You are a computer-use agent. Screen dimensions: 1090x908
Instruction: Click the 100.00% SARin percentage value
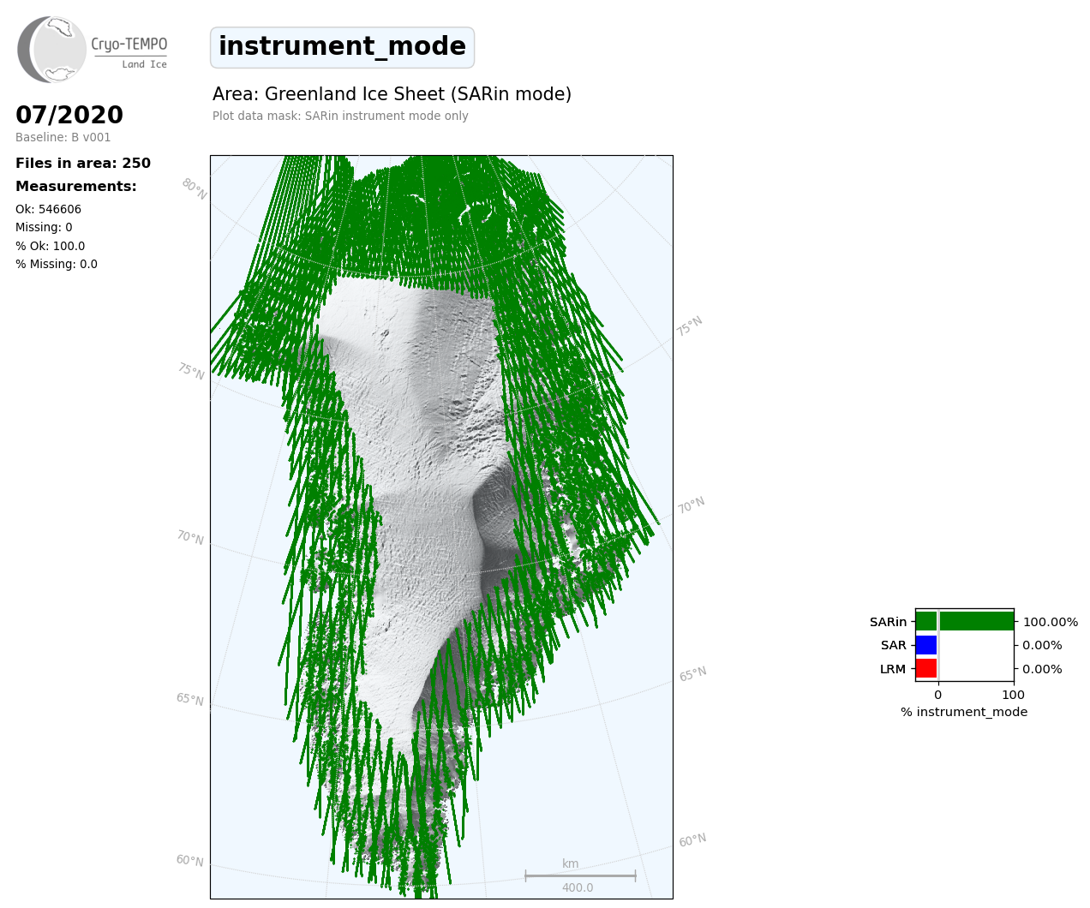coord(1050,622)
